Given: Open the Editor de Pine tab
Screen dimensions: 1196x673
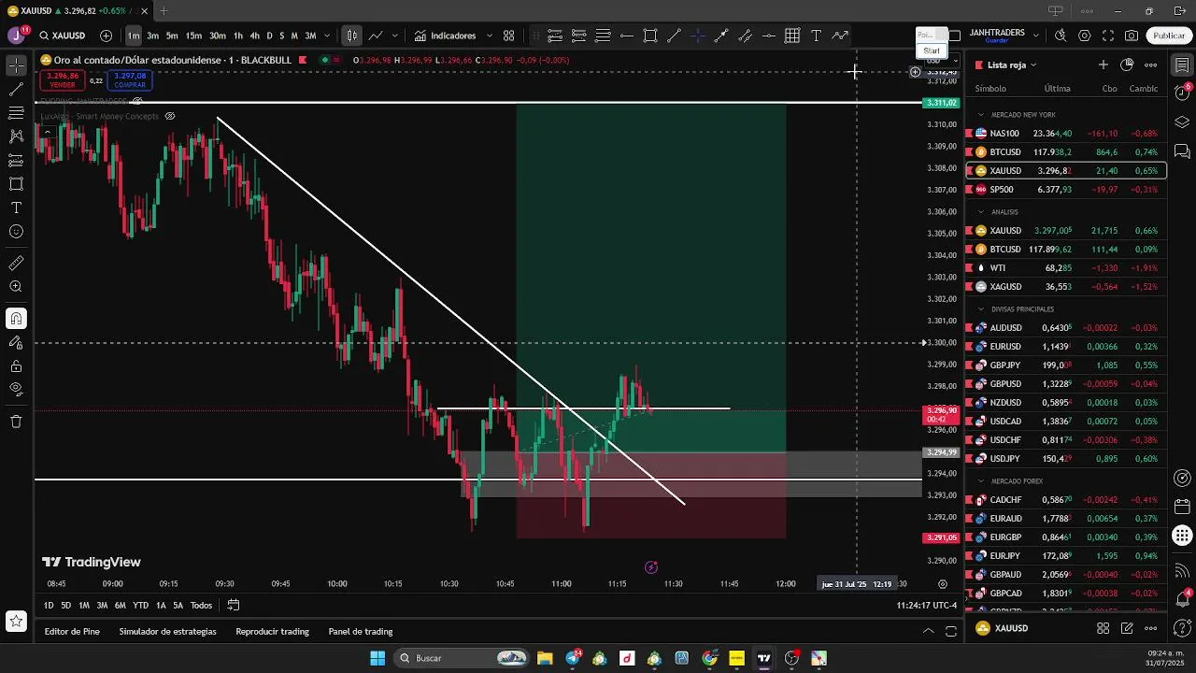Looking at the screenshot, I should [72, 631].
